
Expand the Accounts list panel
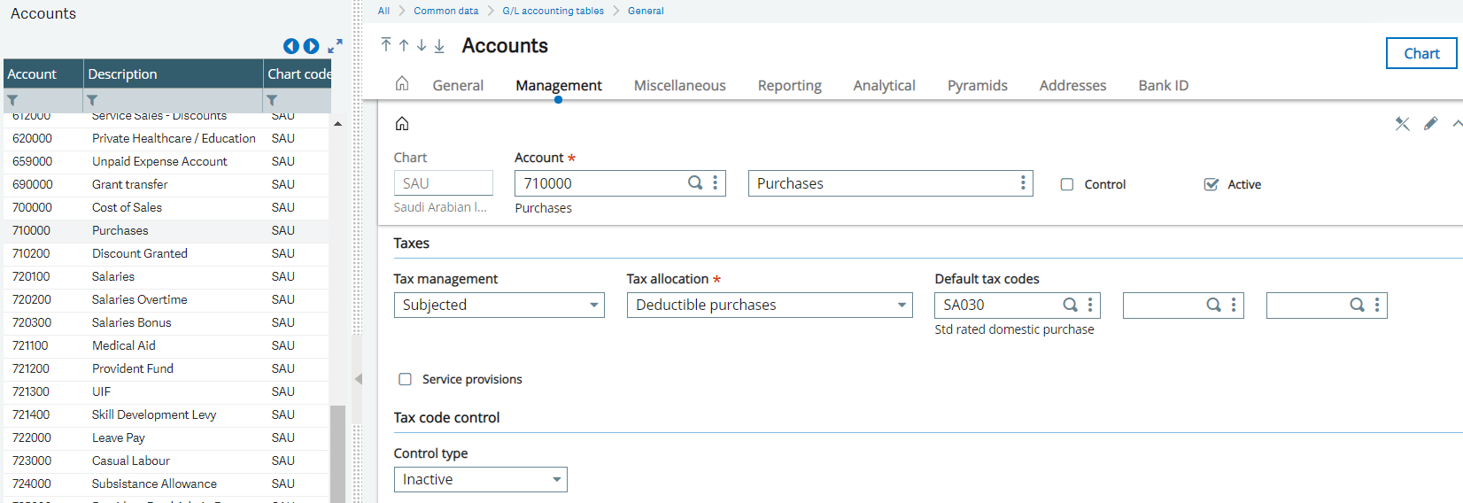[x=335, y=46]
